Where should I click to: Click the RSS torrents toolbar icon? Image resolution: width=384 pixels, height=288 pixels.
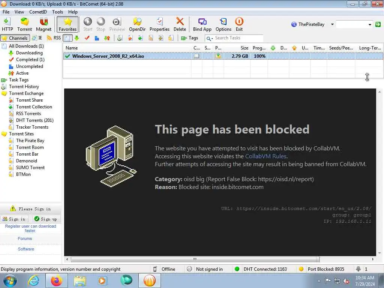[150, 38]
